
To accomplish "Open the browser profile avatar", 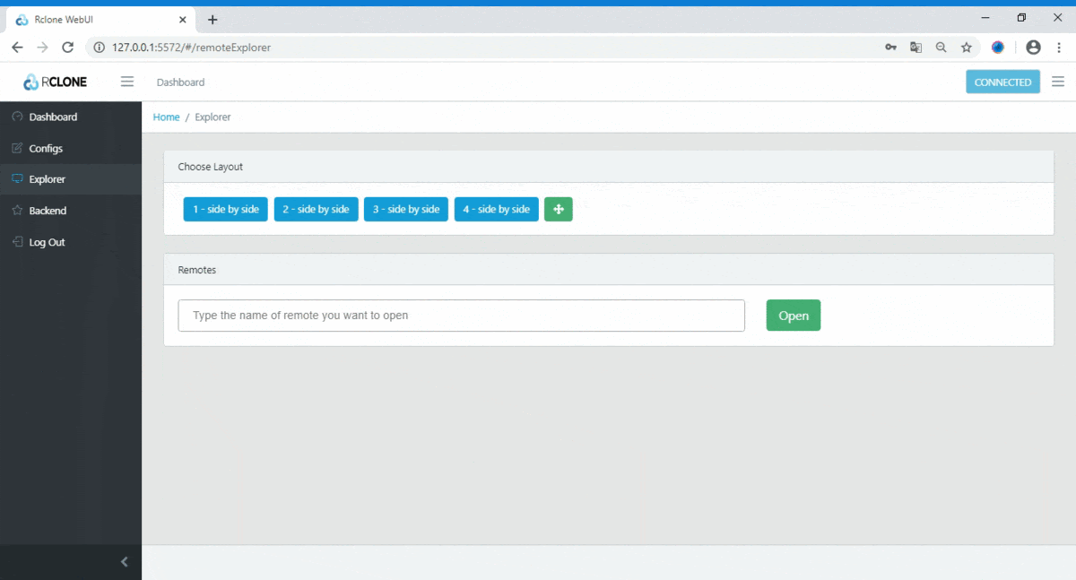I will (1033, 48).
